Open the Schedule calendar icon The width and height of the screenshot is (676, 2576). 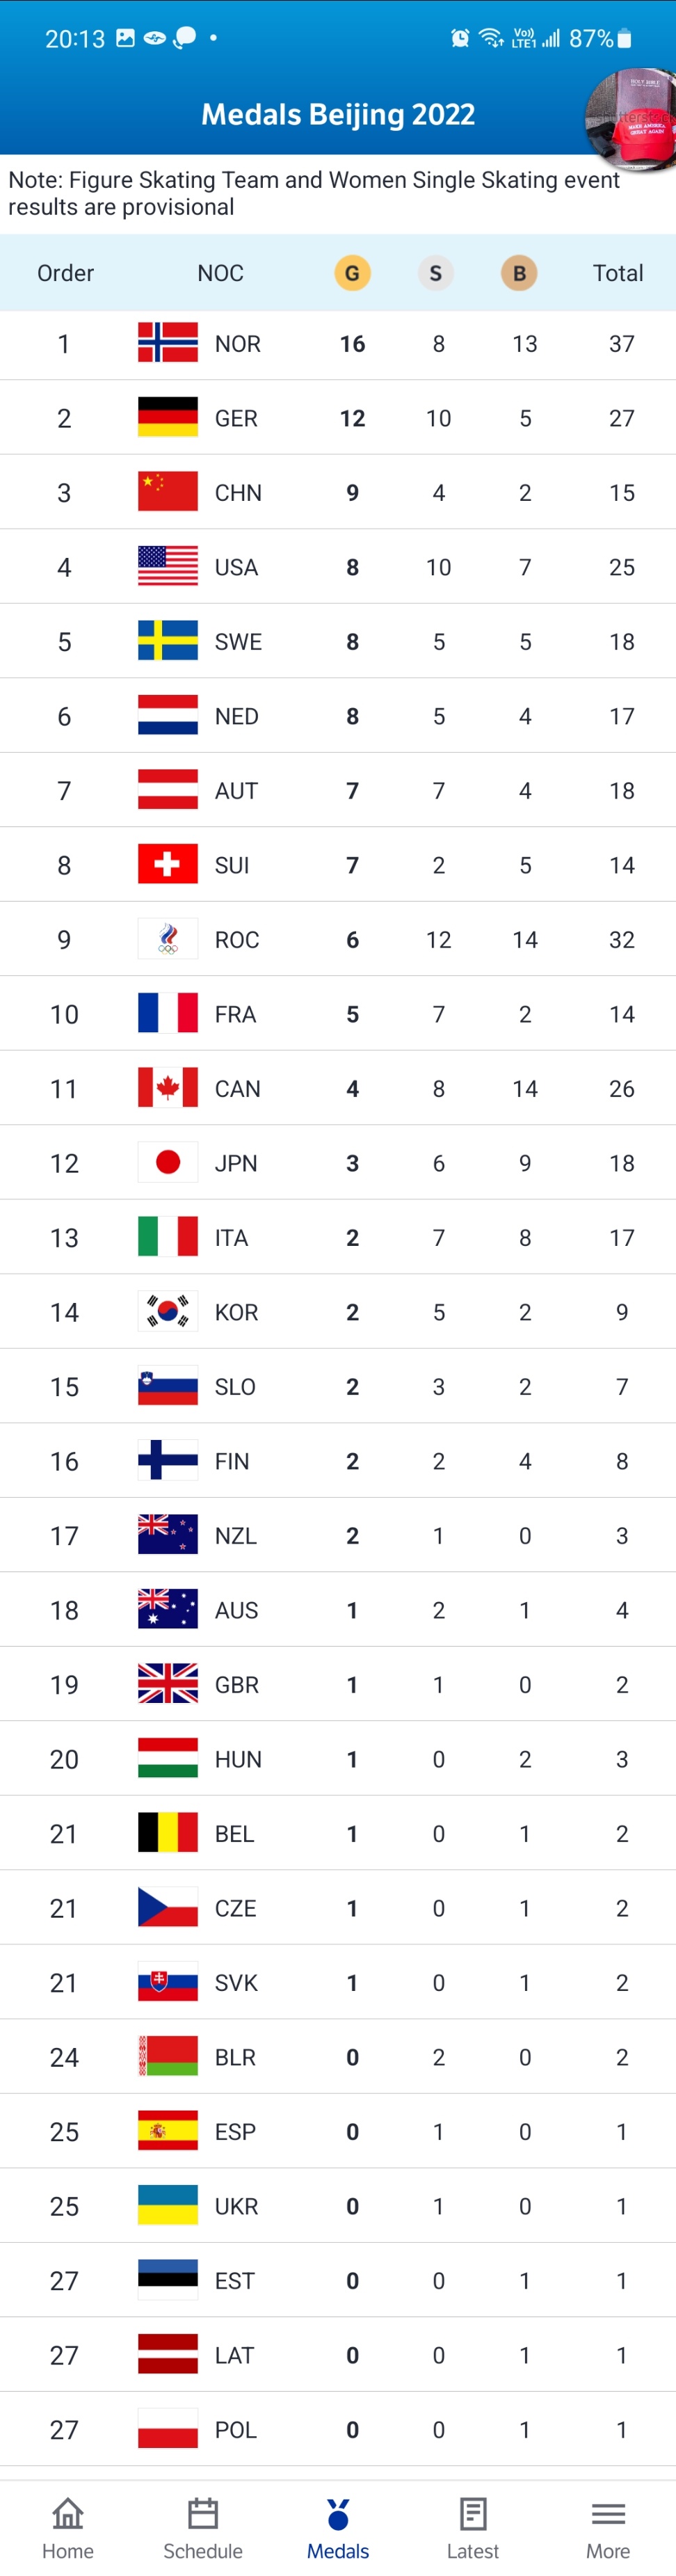(202, 2512)
